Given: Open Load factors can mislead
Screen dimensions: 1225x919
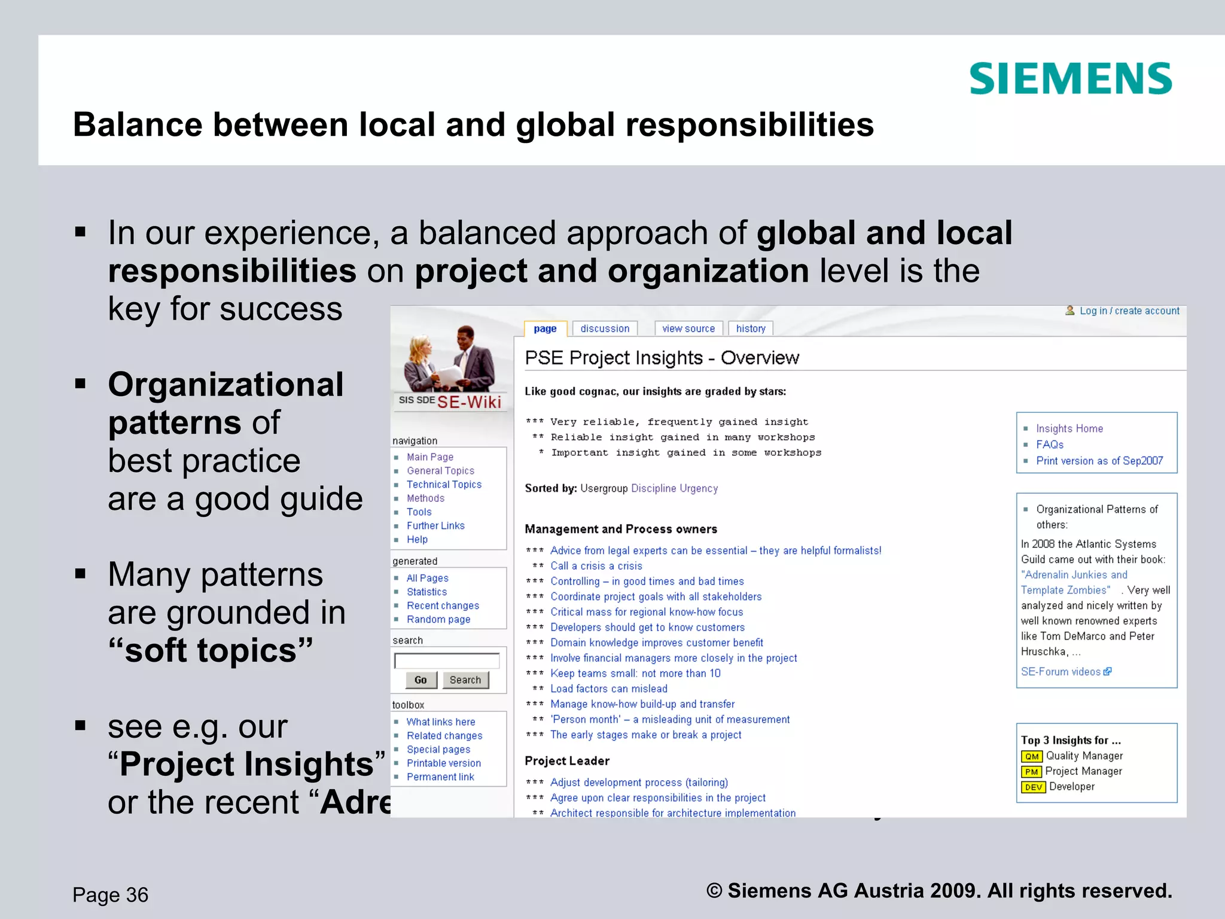Looking at the screenshot, I should [609, 689].
